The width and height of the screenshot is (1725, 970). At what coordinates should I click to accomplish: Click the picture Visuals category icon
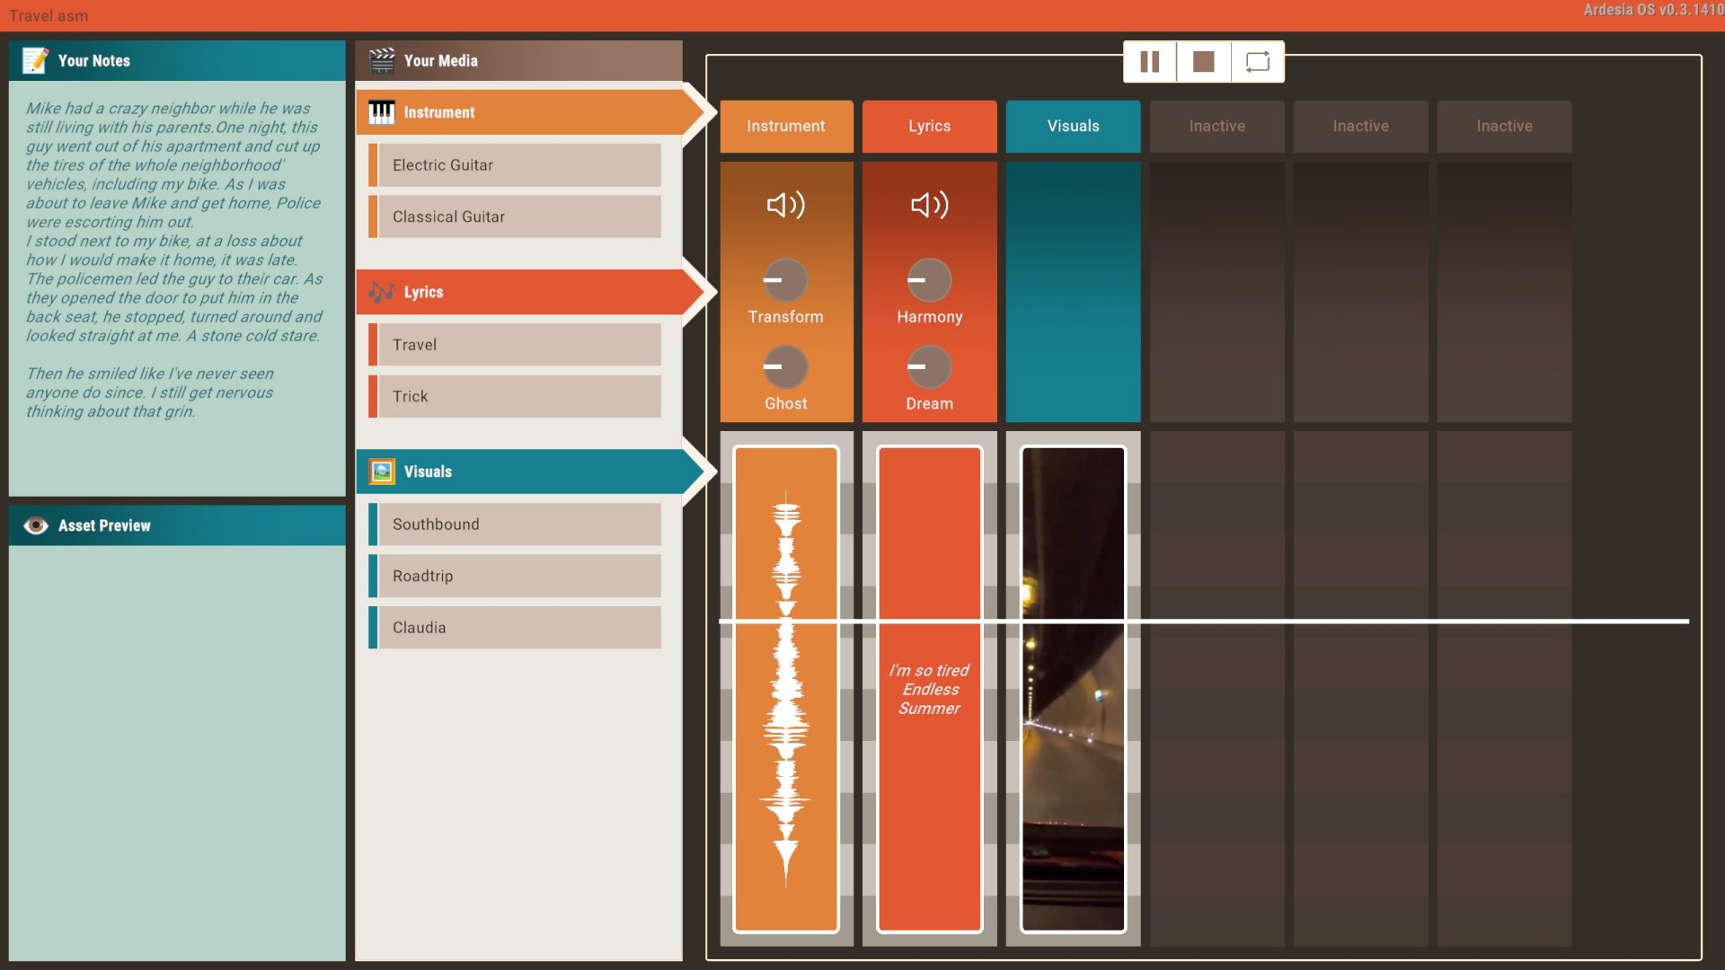coord(382,472)
